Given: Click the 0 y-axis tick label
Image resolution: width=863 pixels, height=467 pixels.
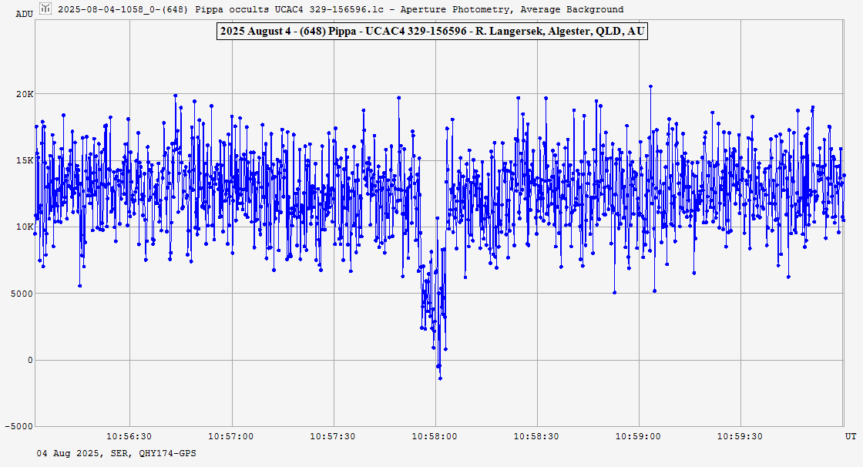Looking at the screenshot, I should coord(31,360).
